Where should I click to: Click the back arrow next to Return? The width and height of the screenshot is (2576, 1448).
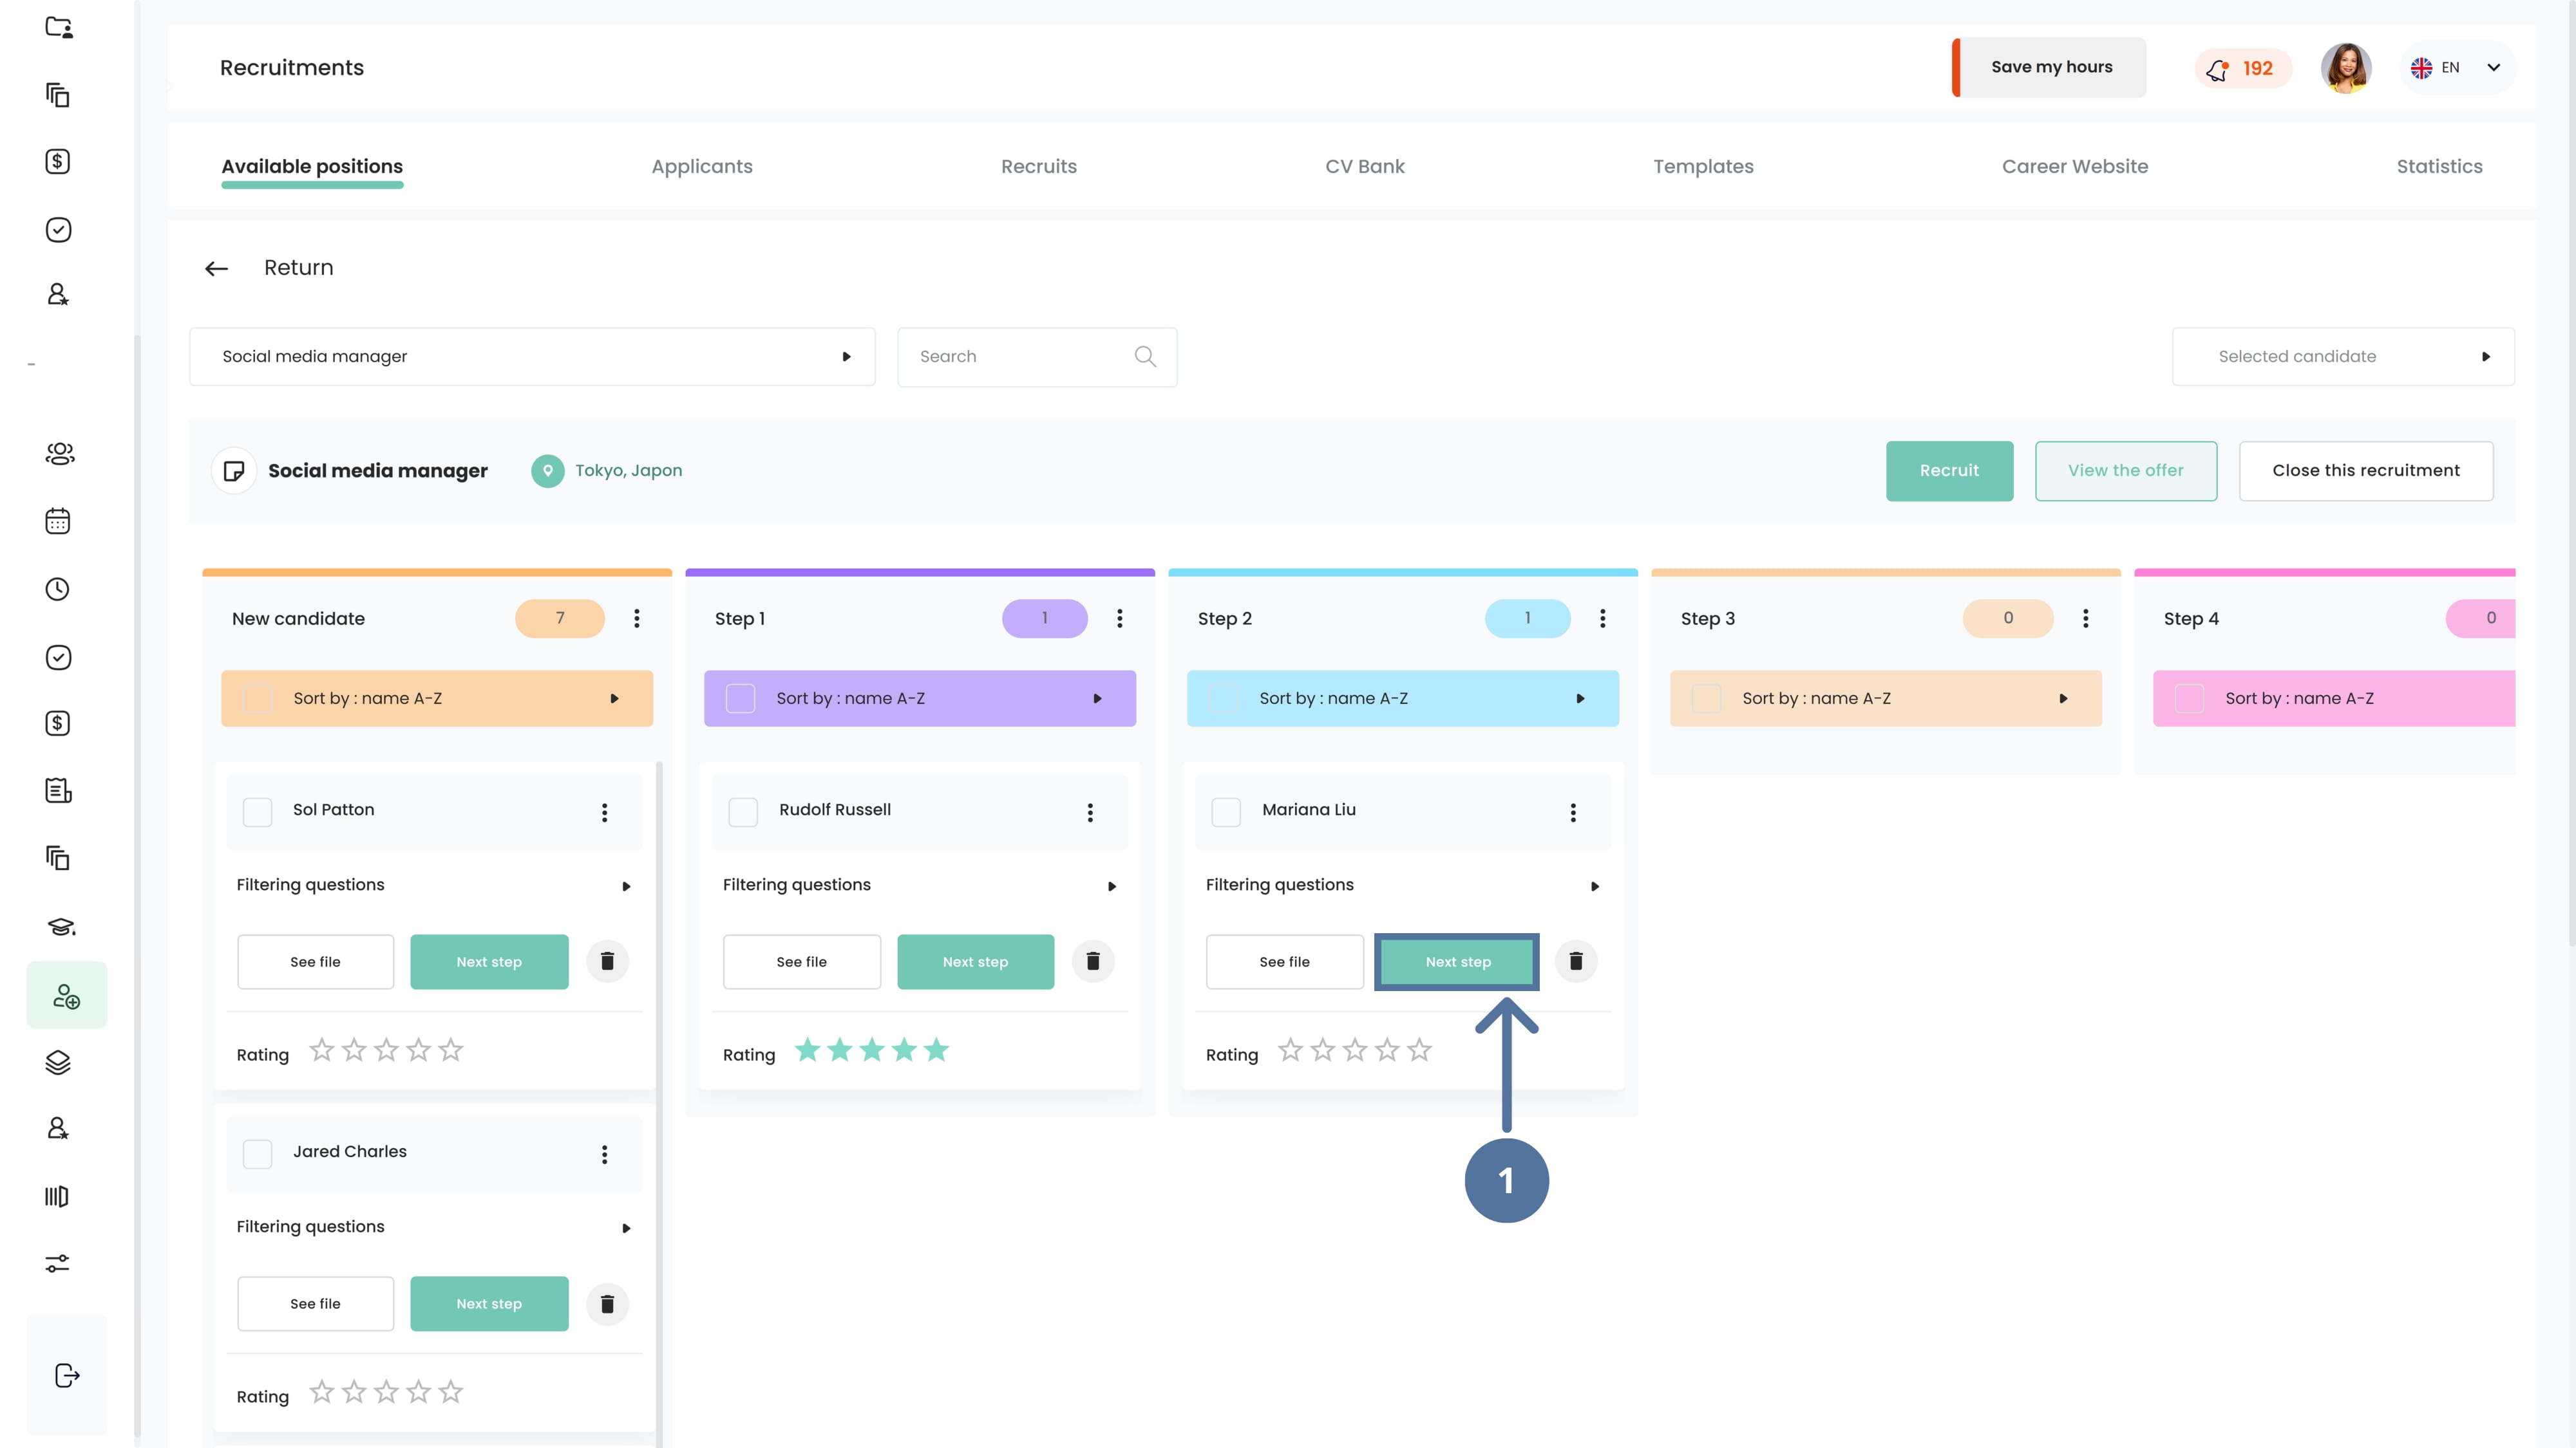216,268
